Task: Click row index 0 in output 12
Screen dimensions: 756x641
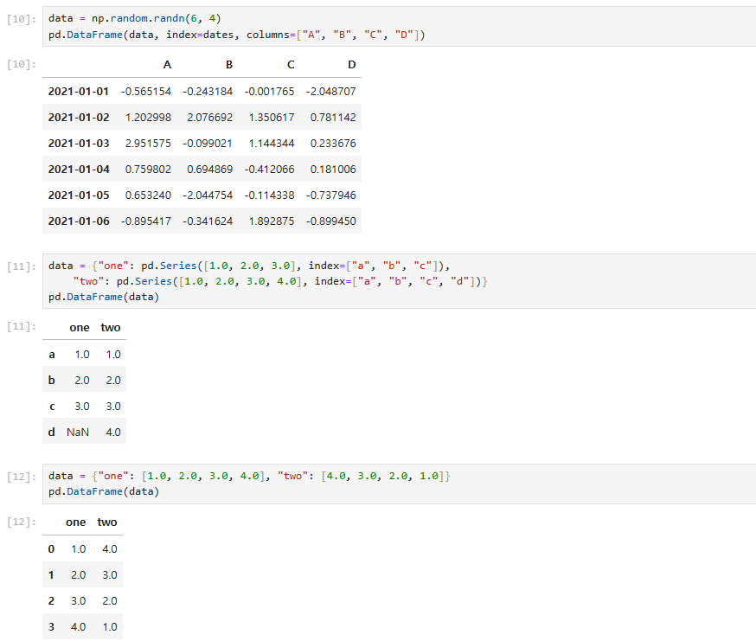Action: click(51, 549)
